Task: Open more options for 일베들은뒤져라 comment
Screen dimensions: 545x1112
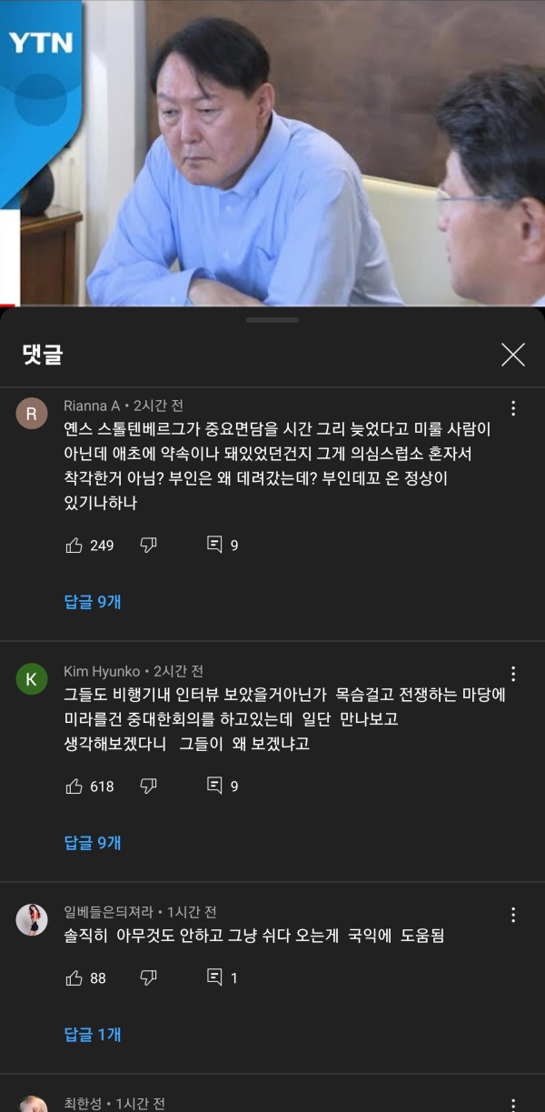Action: (x=513, y=915)
